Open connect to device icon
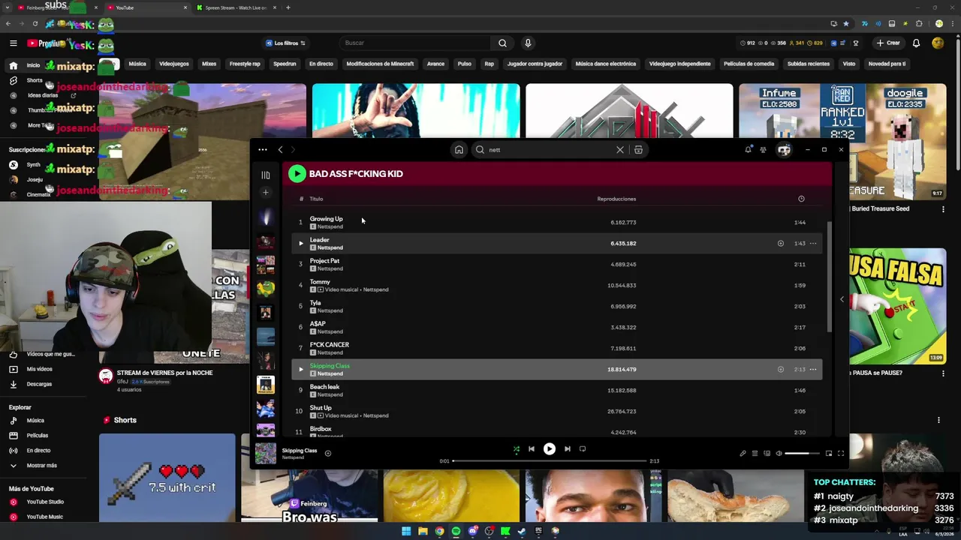The image size is (961, 540). pyautogui.click(x=767, y=453)
